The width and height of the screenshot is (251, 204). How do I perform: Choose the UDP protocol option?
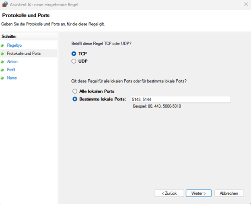(x=74, y=61)
